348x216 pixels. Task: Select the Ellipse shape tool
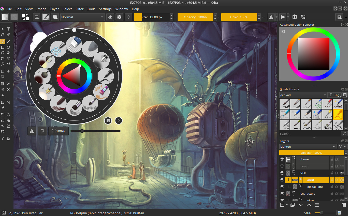(8, 47)
